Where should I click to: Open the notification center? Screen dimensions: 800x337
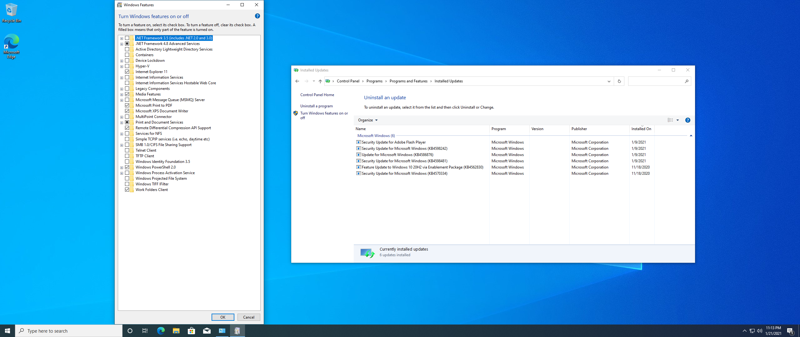click(790, 331)
